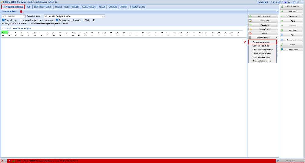Select highlighted issue number 1
305x163 pixels.
(4, 33)
